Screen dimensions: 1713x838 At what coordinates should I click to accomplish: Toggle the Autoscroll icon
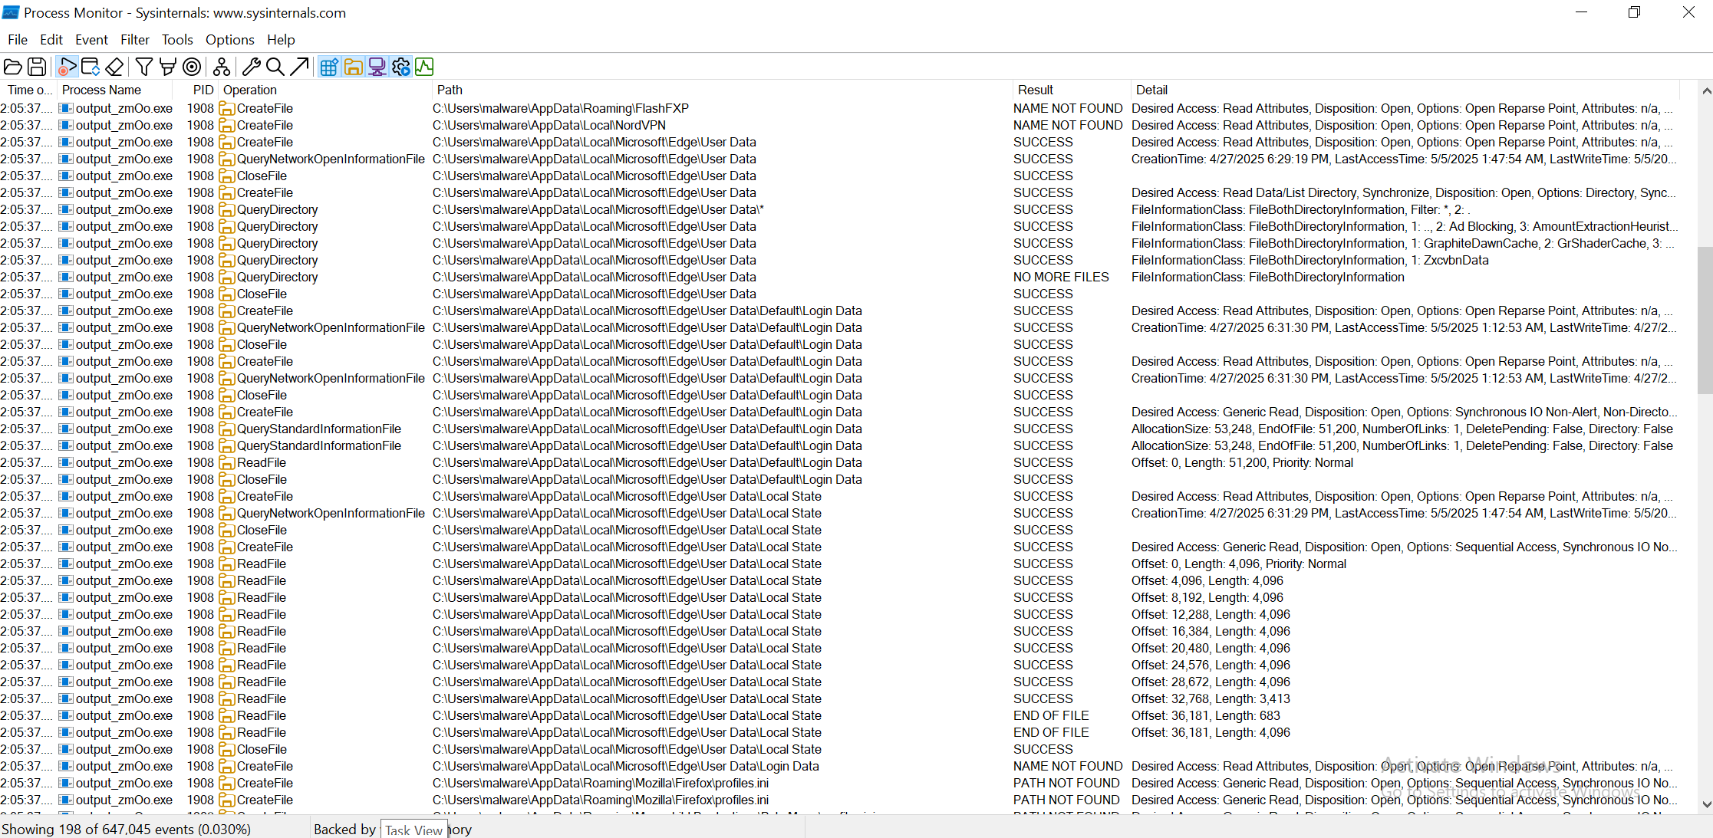(x=91, y=67)
